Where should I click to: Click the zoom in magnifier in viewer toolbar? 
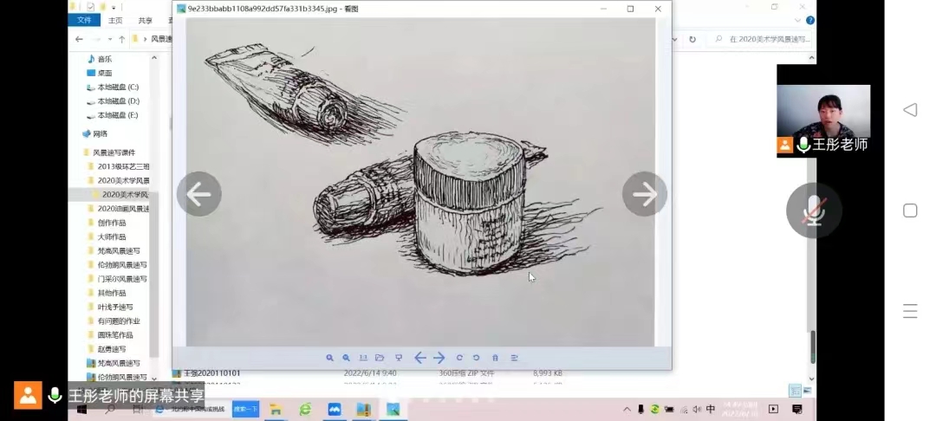[329, 358]
